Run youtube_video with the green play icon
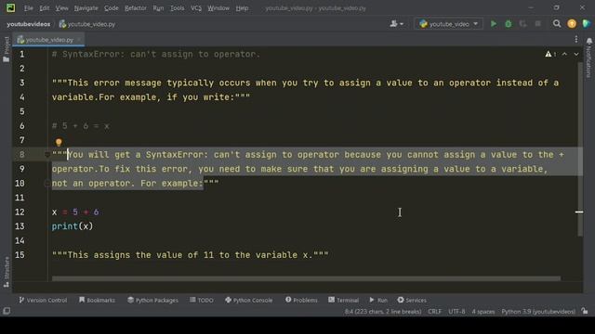The image size is (595, 334). click(494, 24)
